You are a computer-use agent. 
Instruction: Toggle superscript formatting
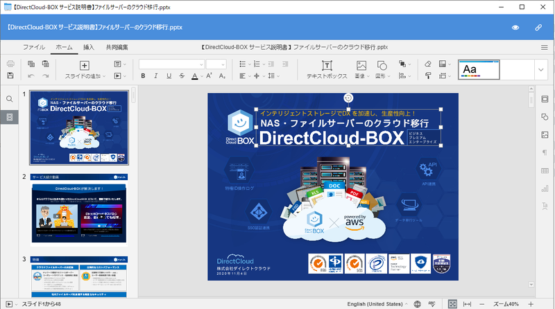click(209, 76)
